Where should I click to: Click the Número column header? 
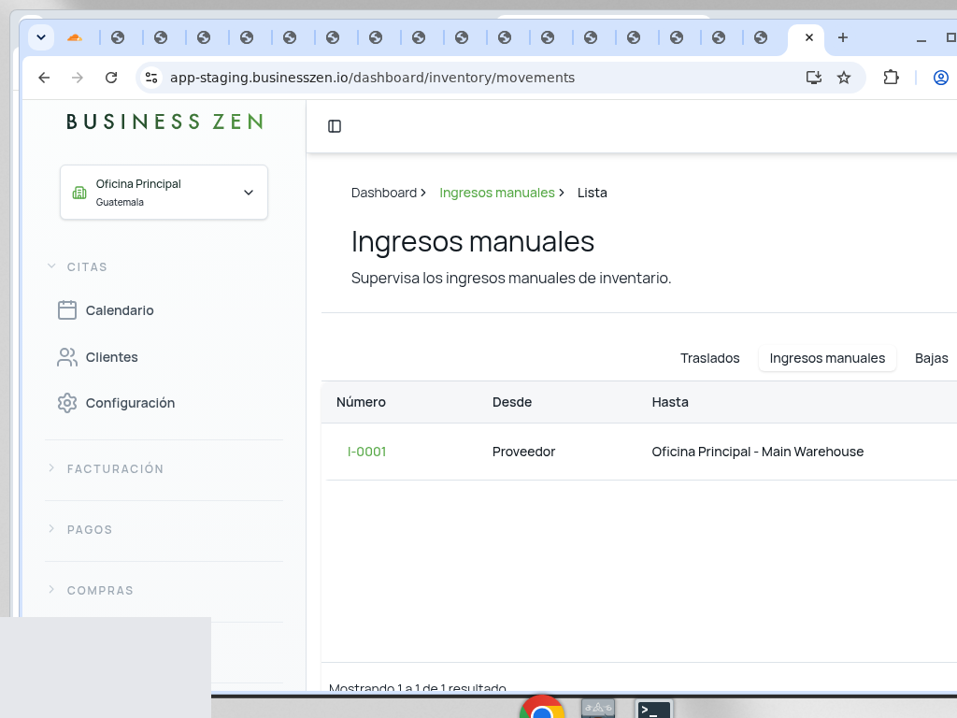point(361,402)
